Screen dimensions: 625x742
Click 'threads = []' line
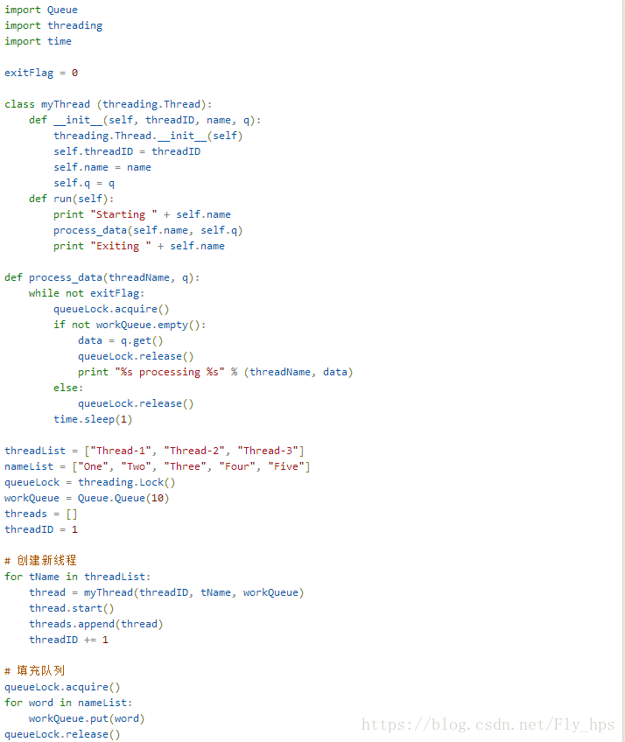(41, 514)
